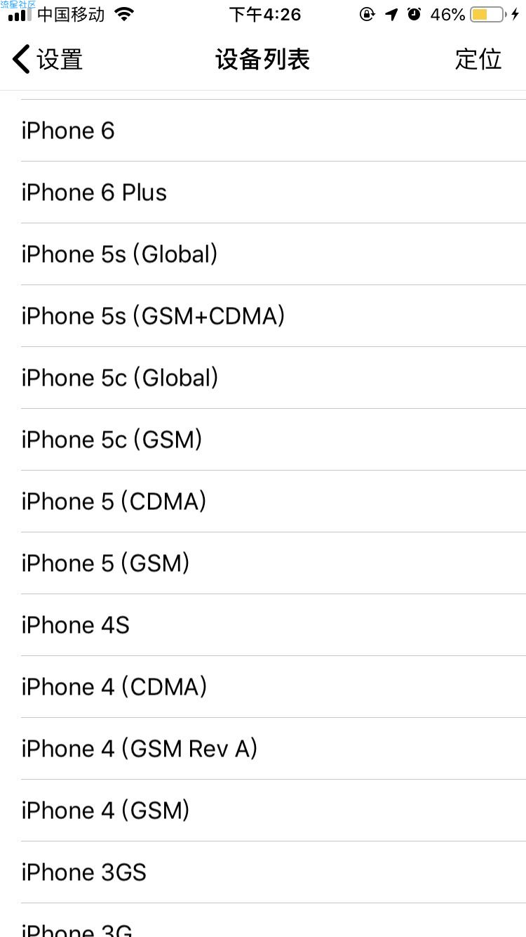Screen dimensions: 526x937
Task: Pick iPhone 5c (GSM) device
Action: (x=274, y=440)
